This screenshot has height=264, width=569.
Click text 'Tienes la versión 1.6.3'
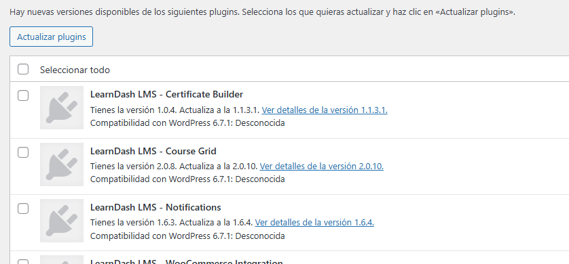(x=134, y=223)
